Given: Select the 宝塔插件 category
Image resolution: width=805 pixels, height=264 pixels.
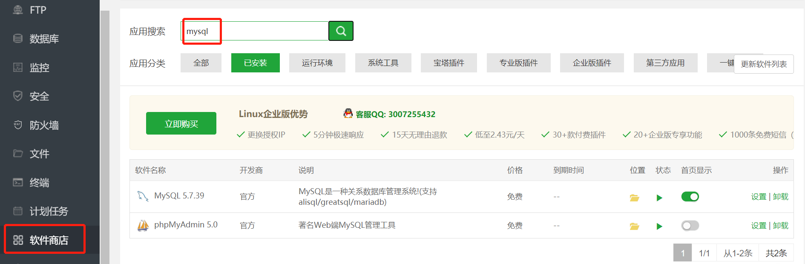Looking at the screenshot, I should pyautogui.click(x=448, y=63).
